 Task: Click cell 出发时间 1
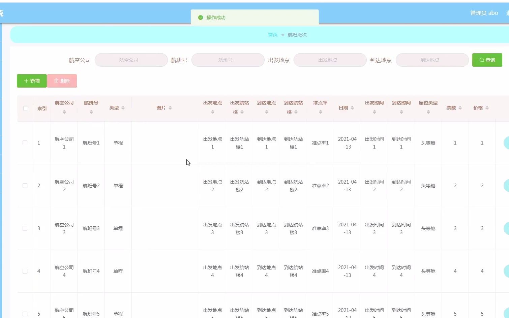374,143
